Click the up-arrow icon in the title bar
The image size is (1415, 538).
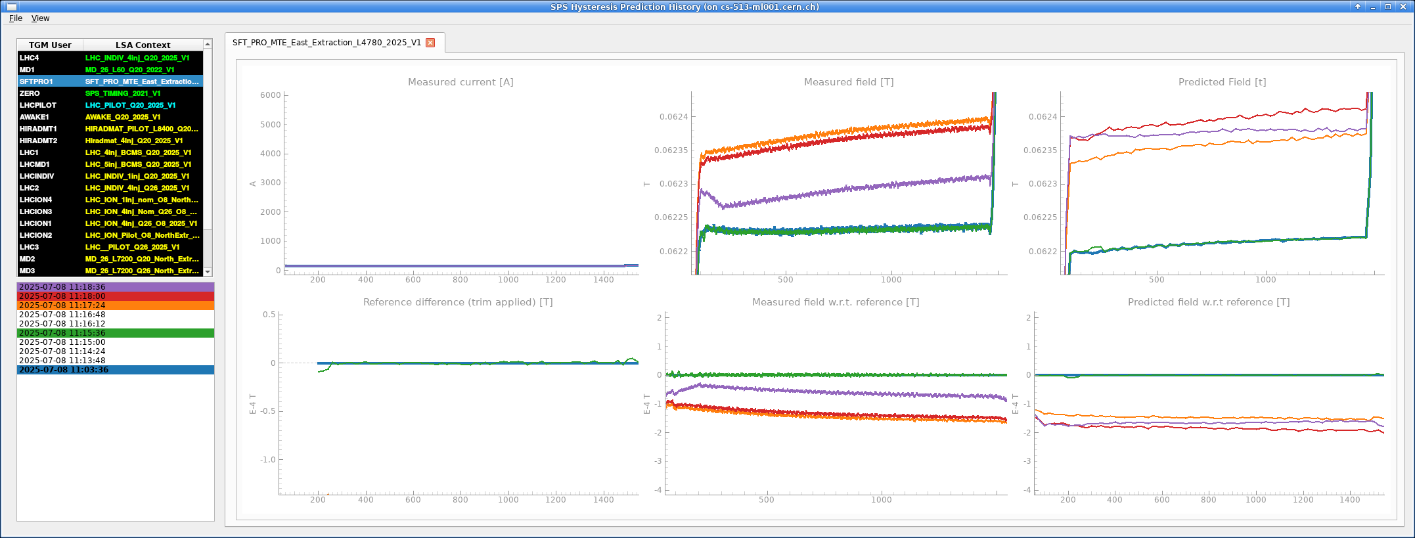pyautogui.click(x=1358, y=7)
